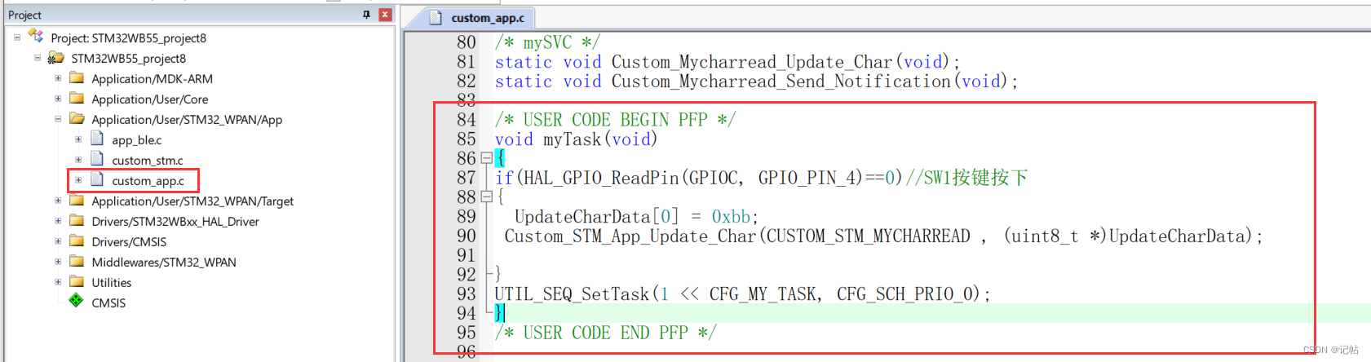Collapse the if block fold at line 88
The image size is (1371, 362).
pyautogui.click(x=486, y=196)
